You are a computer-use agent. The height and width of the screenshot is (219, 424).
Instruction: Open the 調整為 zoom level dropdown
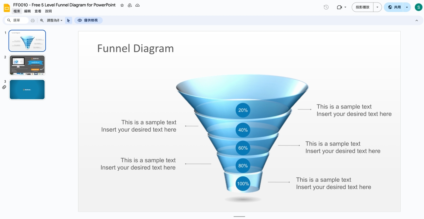coord(55,20)
